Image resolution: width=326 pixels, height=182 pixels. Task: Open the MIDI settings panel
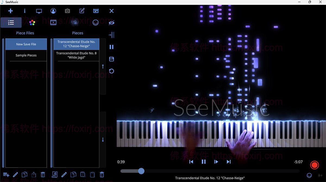click(95, 22)
